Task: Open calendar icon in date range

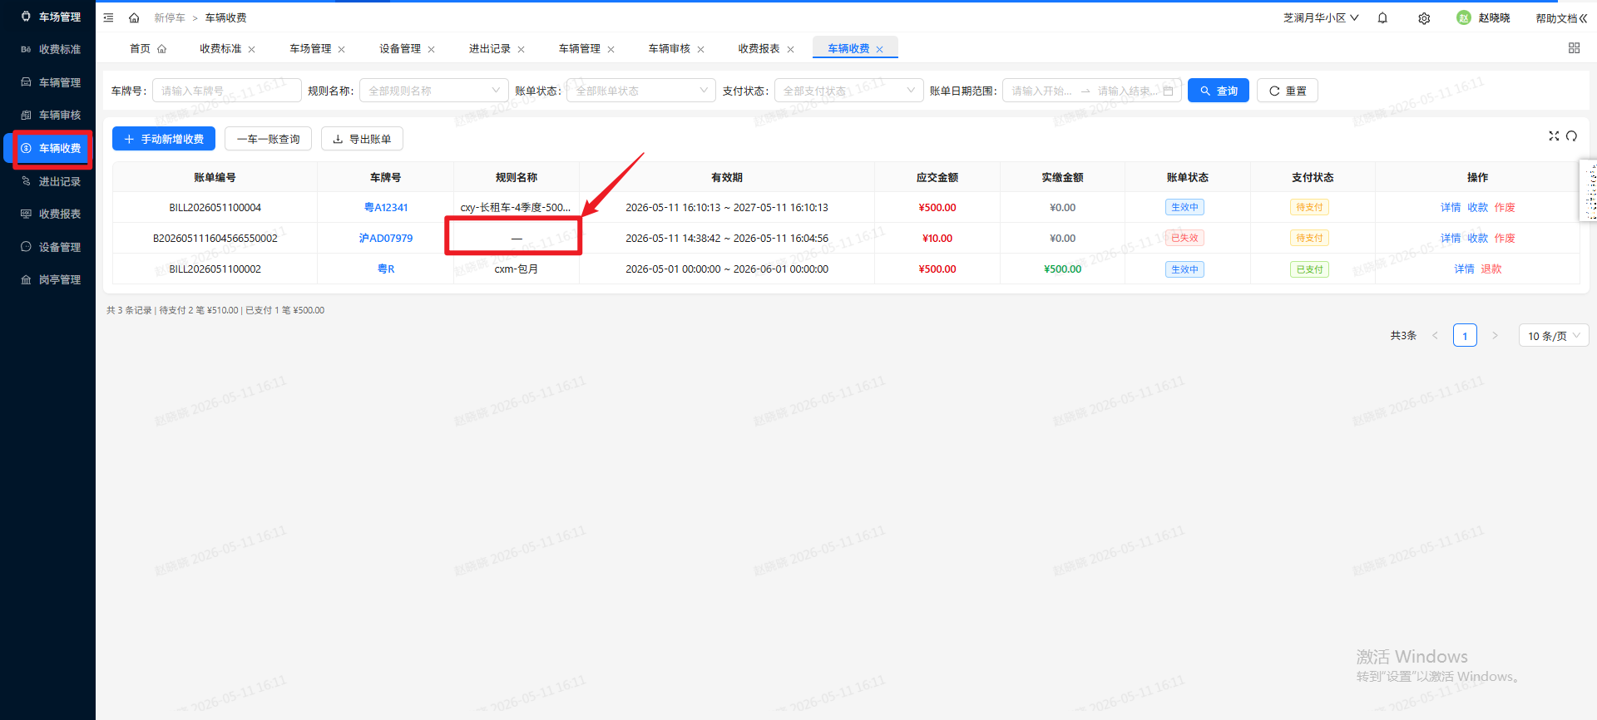Action: (1168, 91)
